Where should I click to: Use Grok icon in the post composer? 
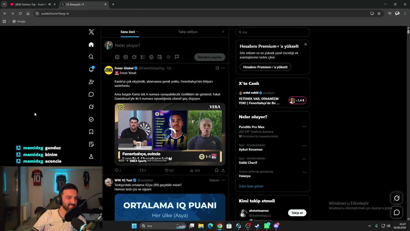pyautogui.click(x=134, y=57)
